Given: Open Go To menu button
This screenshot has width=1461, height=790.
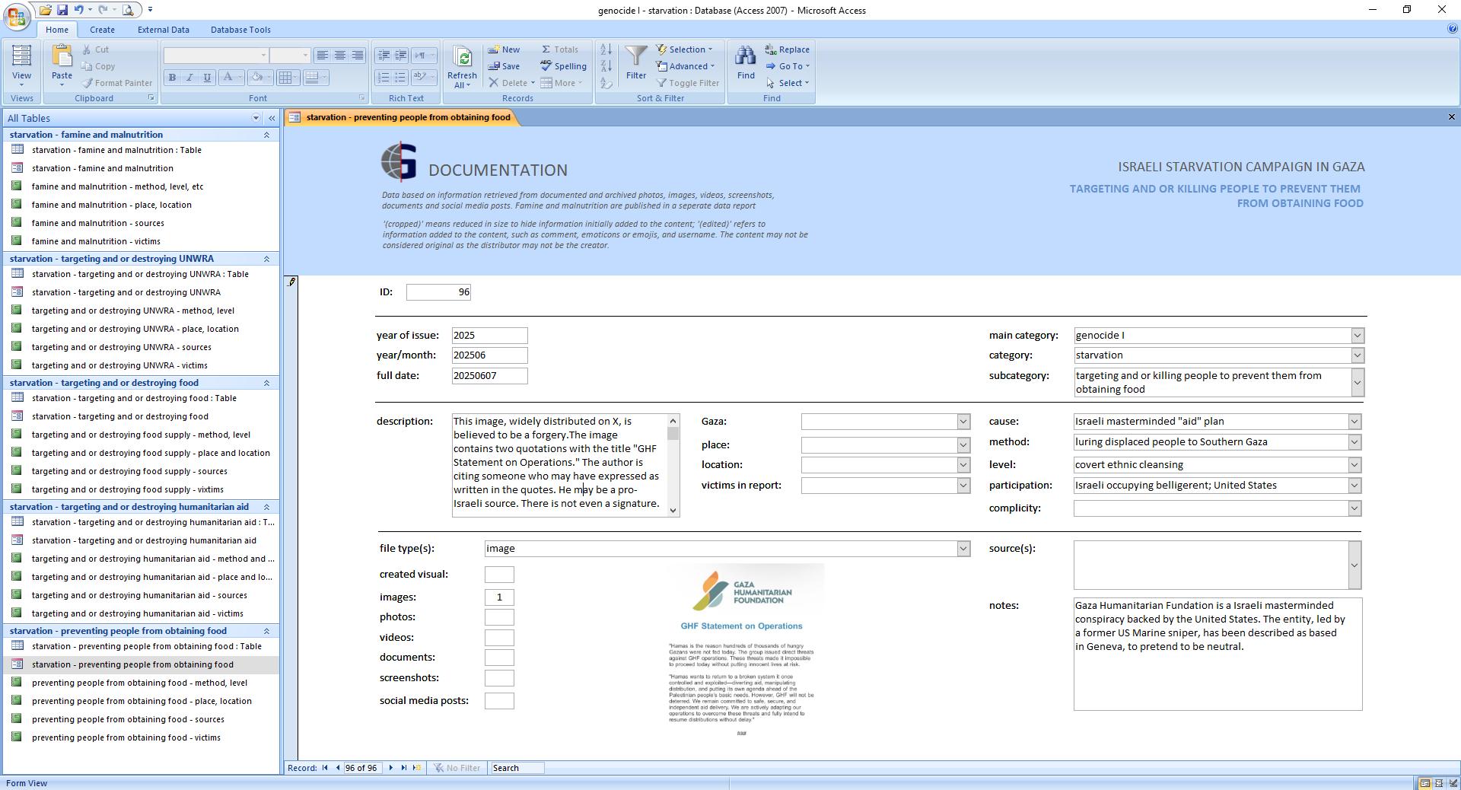Looking at the screenshot, I should click(788, 66).
